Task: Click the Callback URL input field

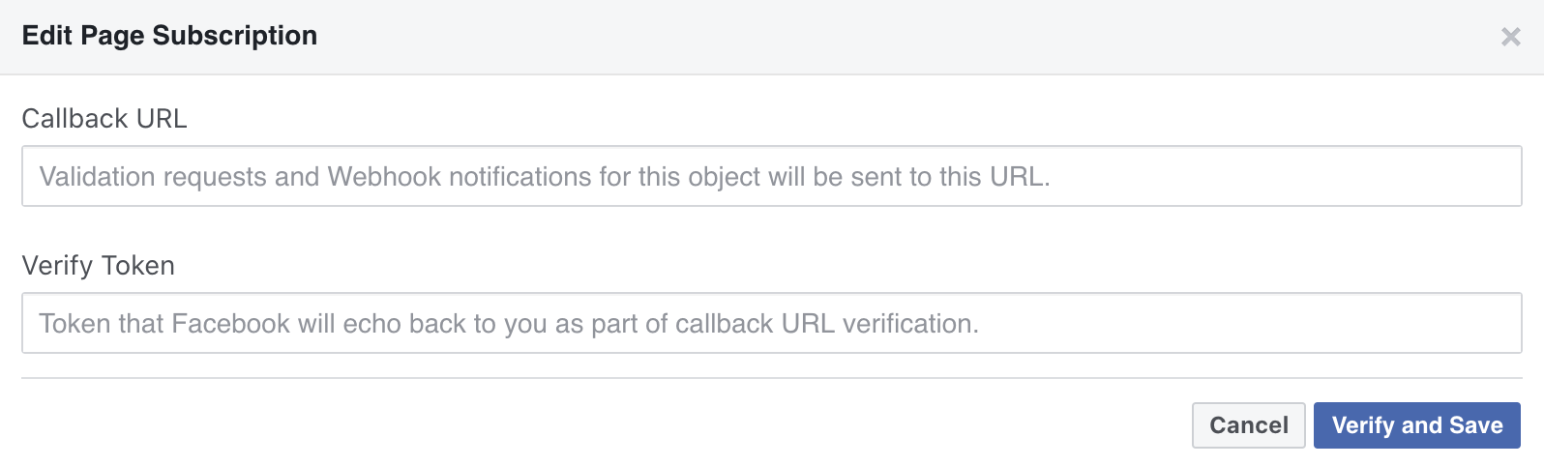Action: [x=771, y=176]
